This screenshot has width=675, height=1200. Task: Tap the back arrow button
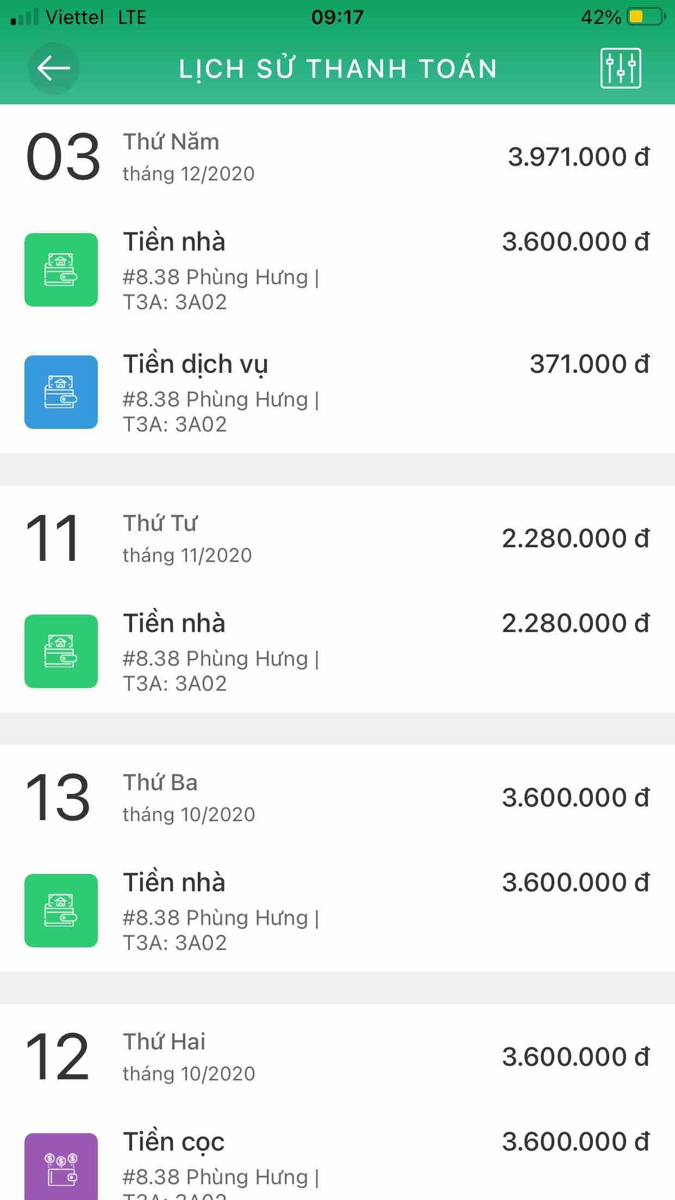(53, 68)
